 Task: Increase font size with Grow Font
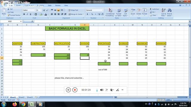[x=44, y=10]
